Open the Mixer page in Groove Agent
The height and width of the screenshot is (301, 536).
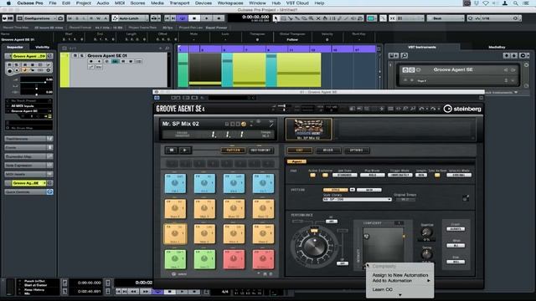tap(327, 150)
